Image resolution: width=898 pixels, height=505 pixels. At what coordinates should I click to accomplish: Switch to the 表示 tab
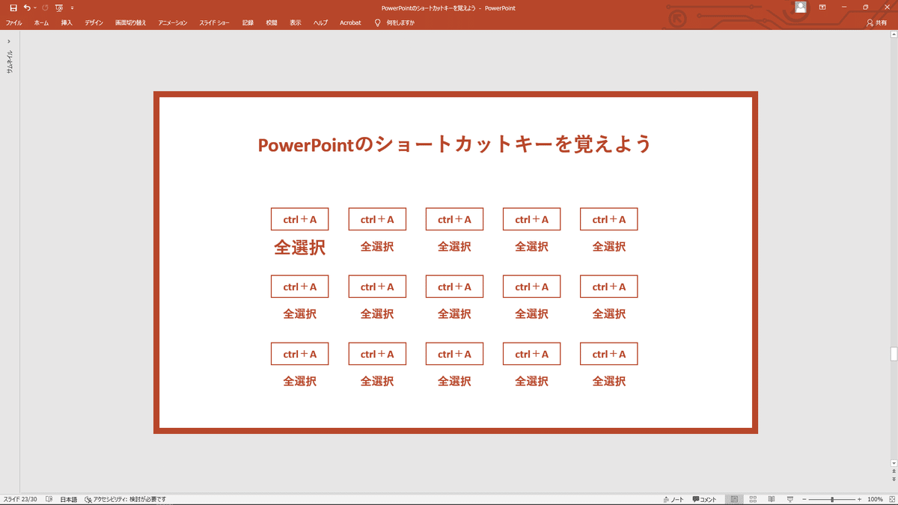pyautogui.click(x=296, y=22)
